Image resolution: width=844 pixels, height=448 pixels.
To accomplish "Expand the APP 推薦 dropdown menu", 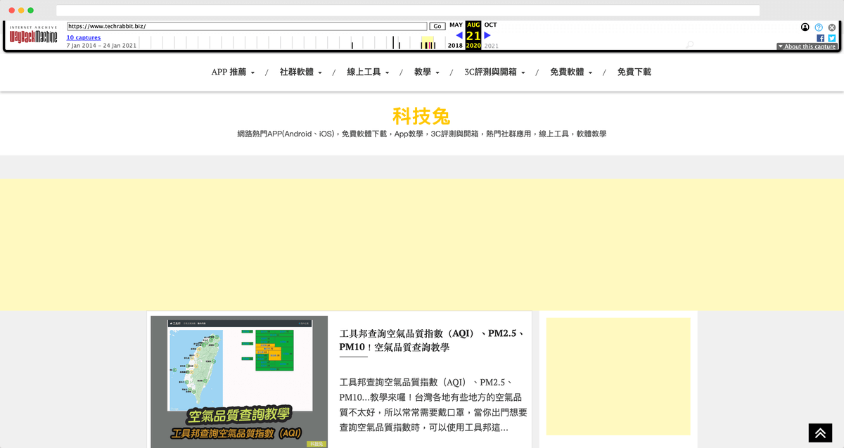I will 233,72.
